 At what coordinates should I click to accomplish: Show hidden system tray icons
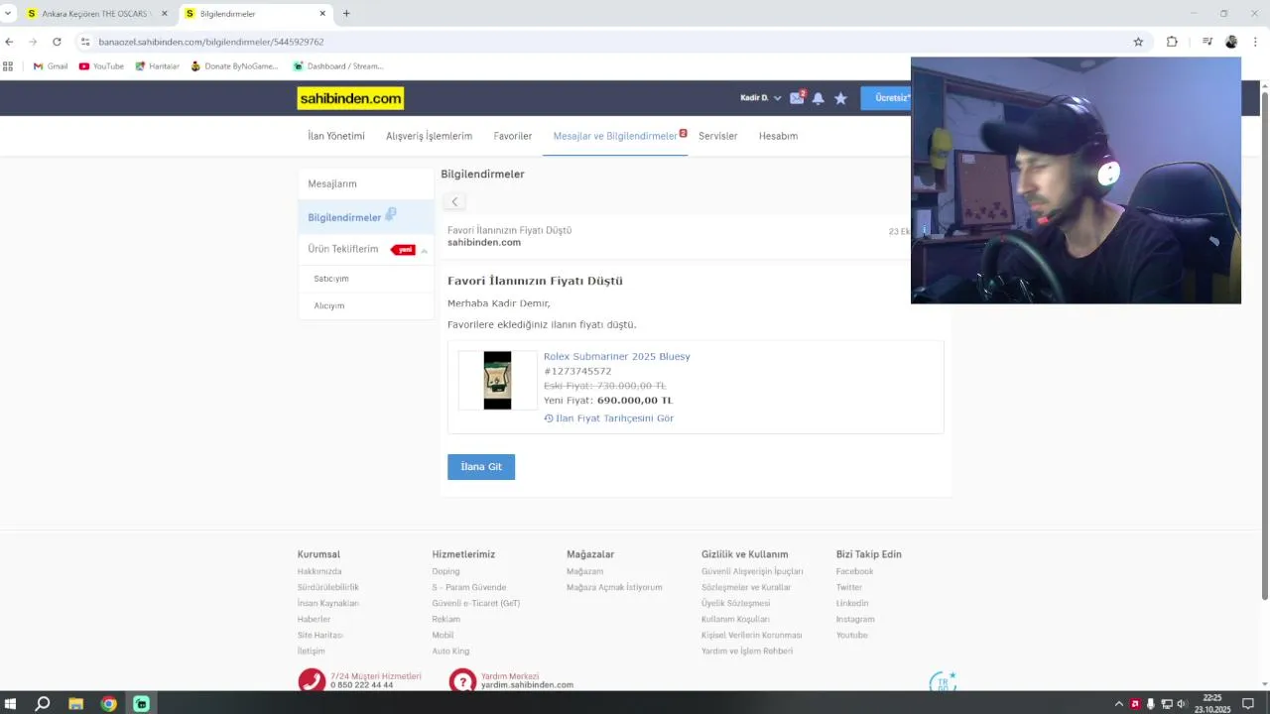coord(1120,704)
